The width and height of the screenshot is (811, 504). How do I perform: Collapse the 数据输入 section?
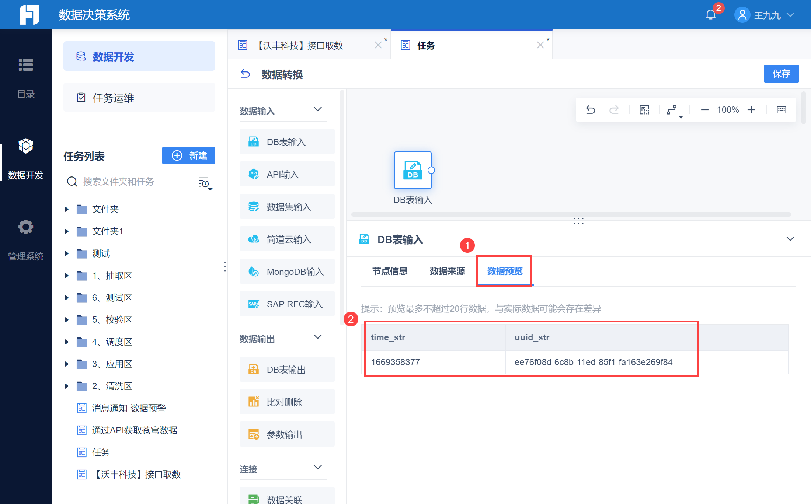click(x=317, y=109)
